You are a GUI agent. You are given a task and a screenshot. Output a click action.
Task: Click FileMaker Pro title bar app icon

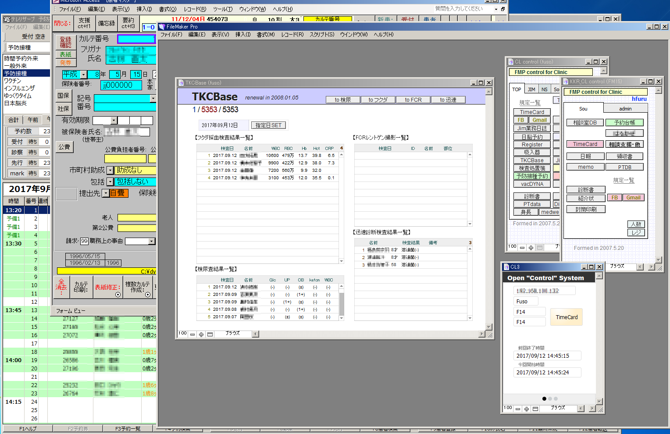[162, 27]
